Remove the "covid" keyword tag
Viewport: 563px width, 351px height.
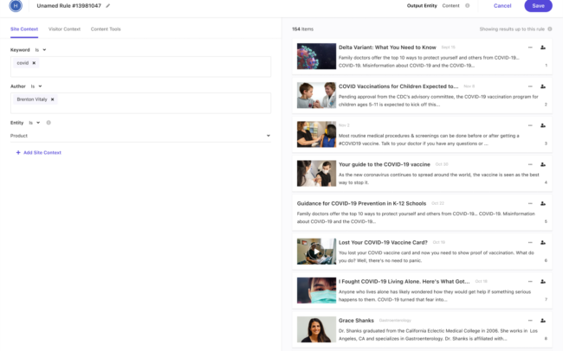click(35, 63)
